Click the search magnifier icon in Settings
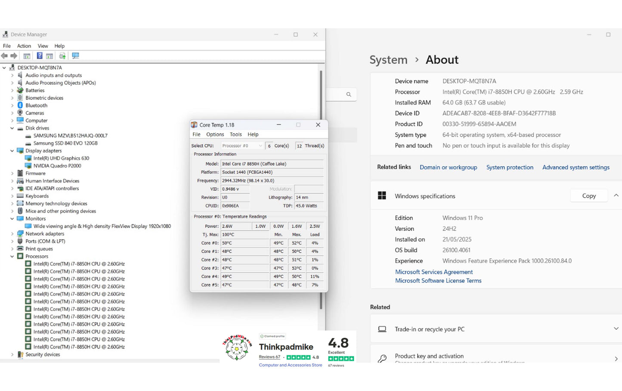 [349, 94]
